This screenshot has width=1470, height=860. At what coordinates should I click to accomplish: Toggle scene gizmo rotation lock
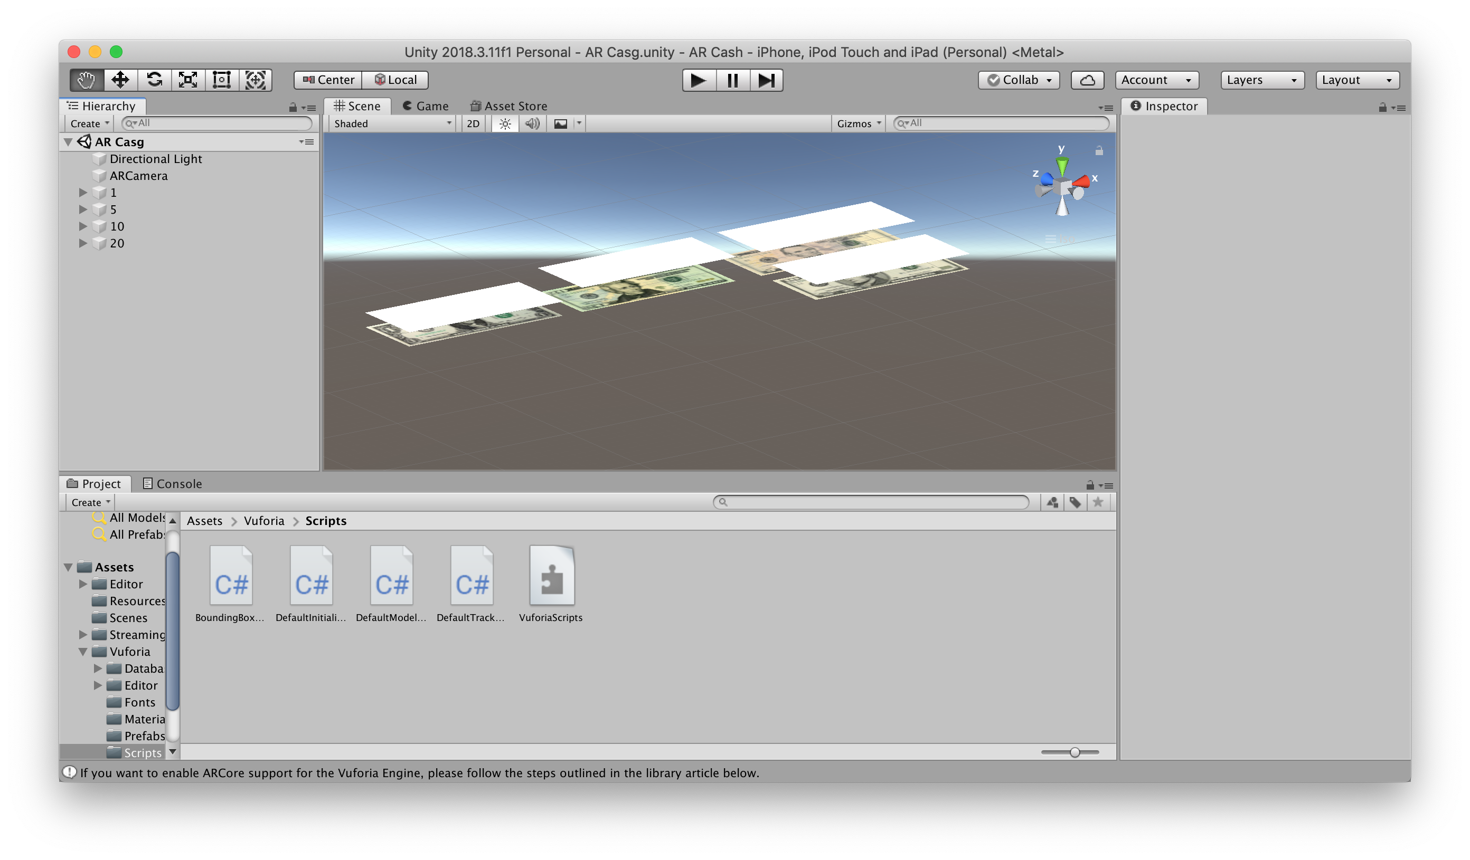[1099, 150]
